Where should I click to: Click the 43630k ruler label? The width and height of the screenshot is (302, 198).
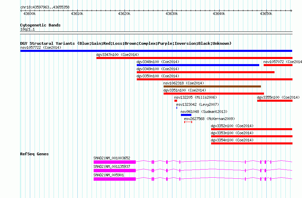click(x=172, y=14)
